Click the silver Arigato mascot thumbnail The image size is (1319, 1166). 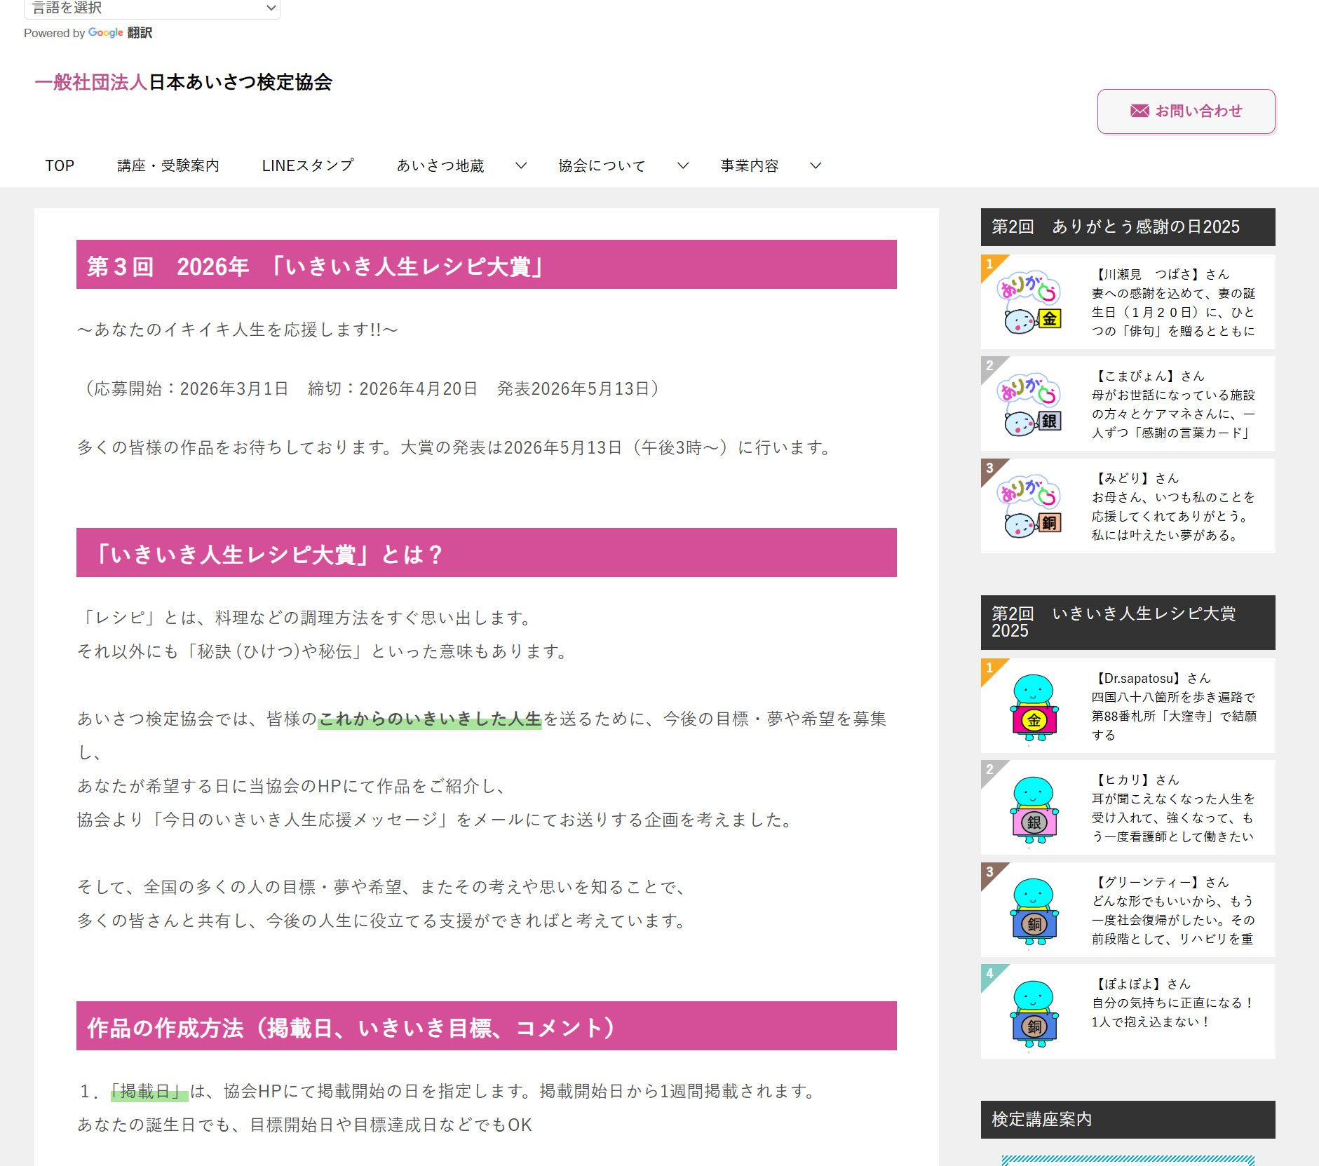1029,404
